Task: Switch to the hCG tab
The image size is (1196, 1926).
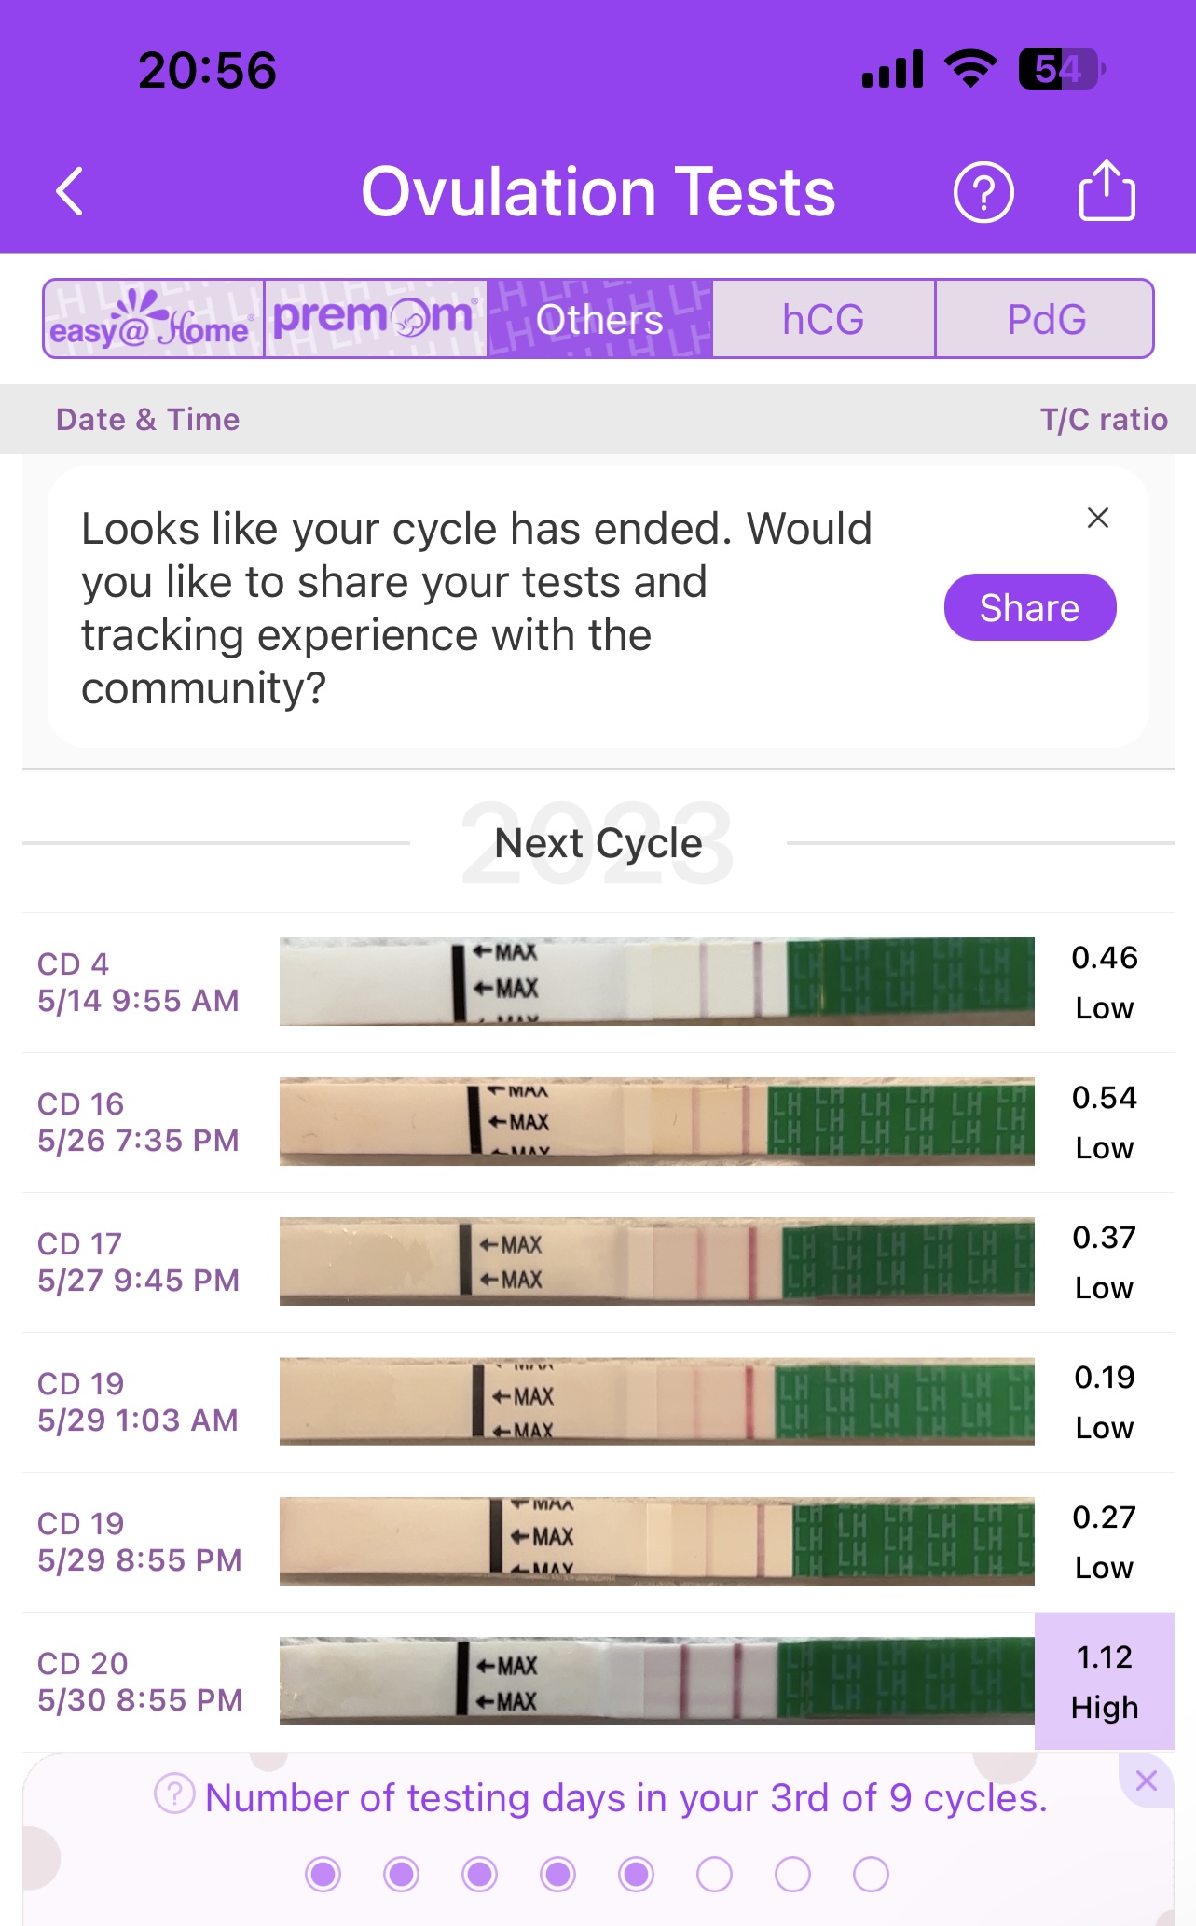Action: [823, 319]
